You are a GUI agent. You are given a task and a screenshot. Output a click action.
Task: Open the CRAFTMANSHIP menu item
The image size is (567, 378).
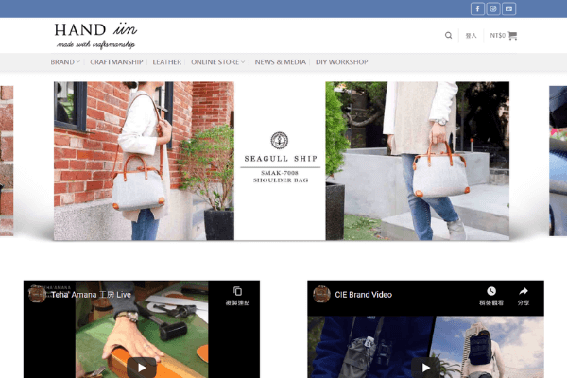coord(116,61)
